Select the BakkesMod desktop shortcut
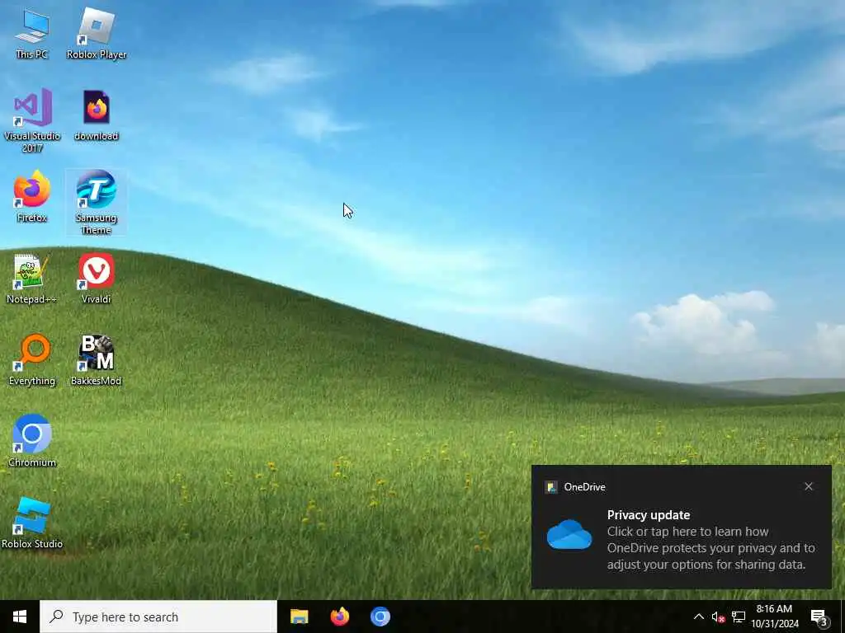The width and height of the screenshot is (845, 633). pyautogui.click(x=97, y=360)
